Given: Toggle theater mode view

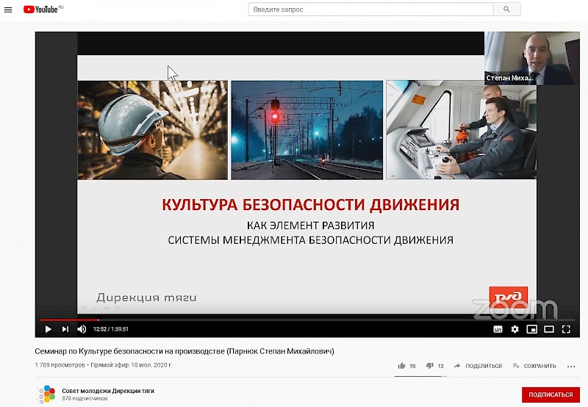Looking at the screenshot, I should click(548, 329).
